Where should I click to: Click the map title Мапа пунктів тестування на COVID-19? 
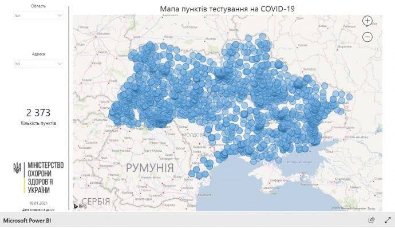227,9
